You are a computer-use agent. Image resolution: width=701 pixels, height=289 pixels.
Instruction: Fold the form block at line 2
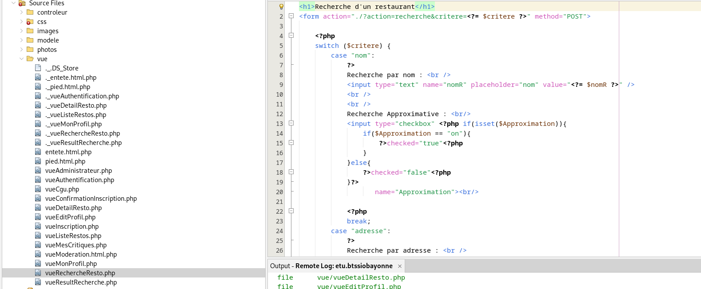pyautogui.click(x=291, y=16)
